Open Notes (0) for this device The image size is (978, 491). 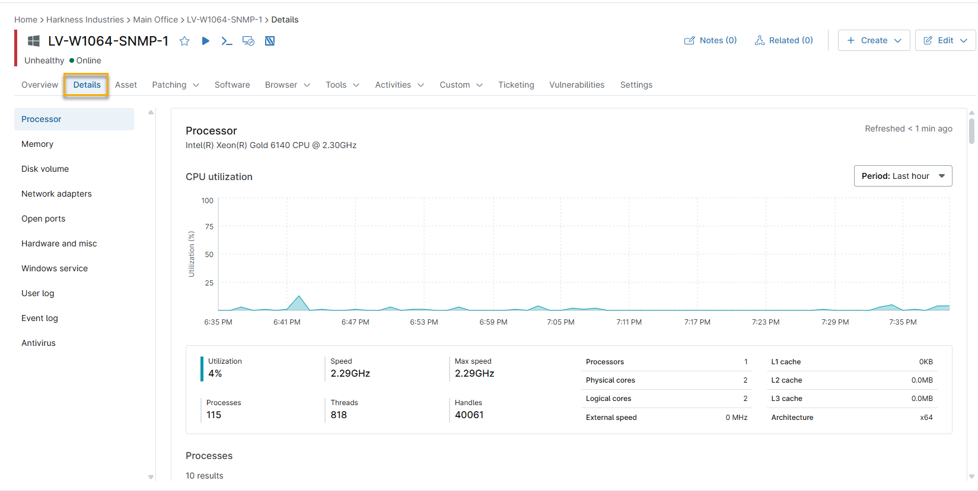click(x=711, y=40)
